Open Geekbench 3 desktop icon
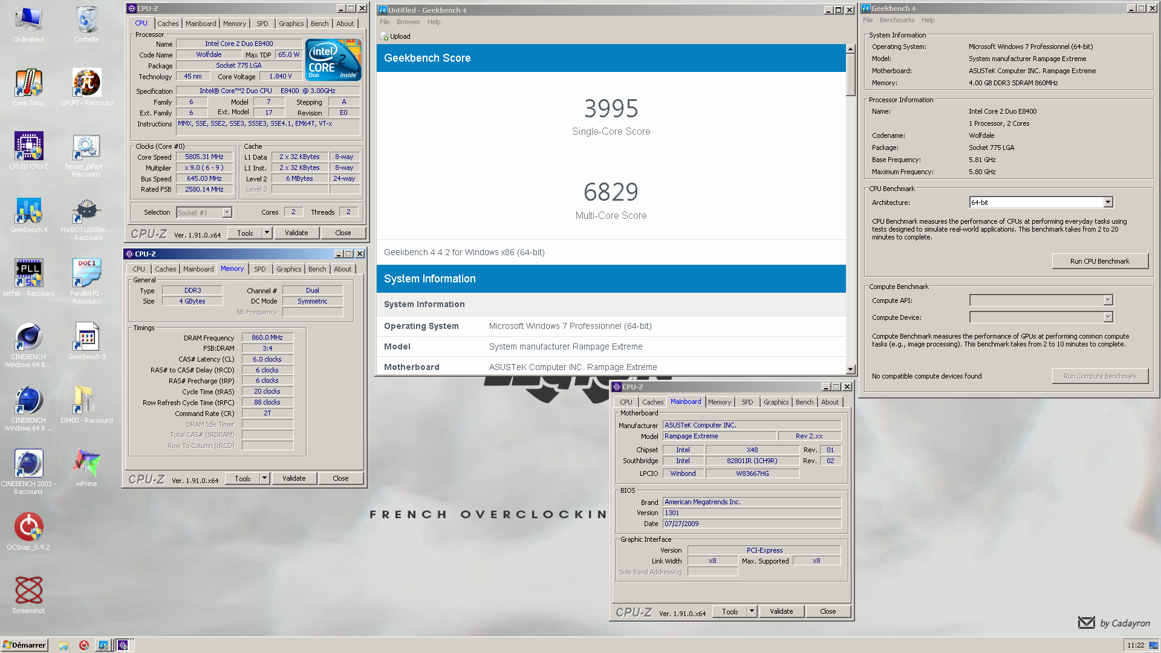The image size is (1161, 653). pos(86,342)
